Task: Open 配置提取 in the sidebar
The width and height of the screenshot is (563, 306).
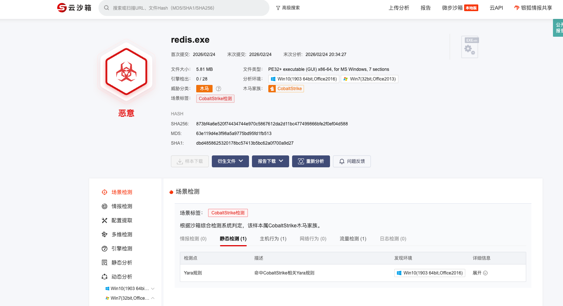Action: (122, 220)
